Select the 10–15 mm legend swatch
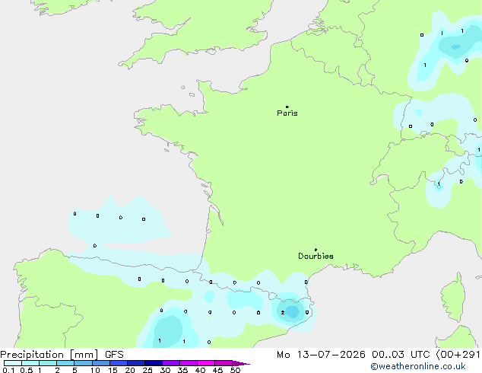Image resolution: width=482 pixels, height=373 pixels. coord(100,363)
